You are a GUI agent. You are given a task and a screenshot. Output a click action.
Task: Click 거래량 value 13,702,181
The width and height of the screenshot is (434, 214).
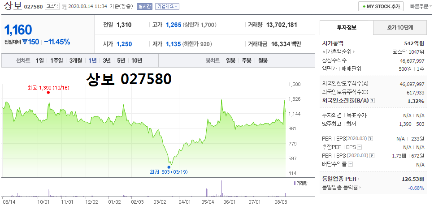click(282, 25)
